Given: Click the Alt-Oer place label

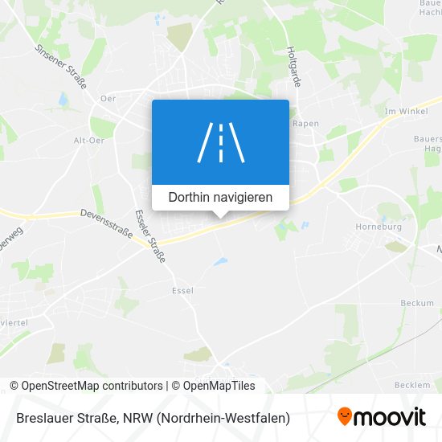Looking at the screenshot, I should tap(89, 141).
